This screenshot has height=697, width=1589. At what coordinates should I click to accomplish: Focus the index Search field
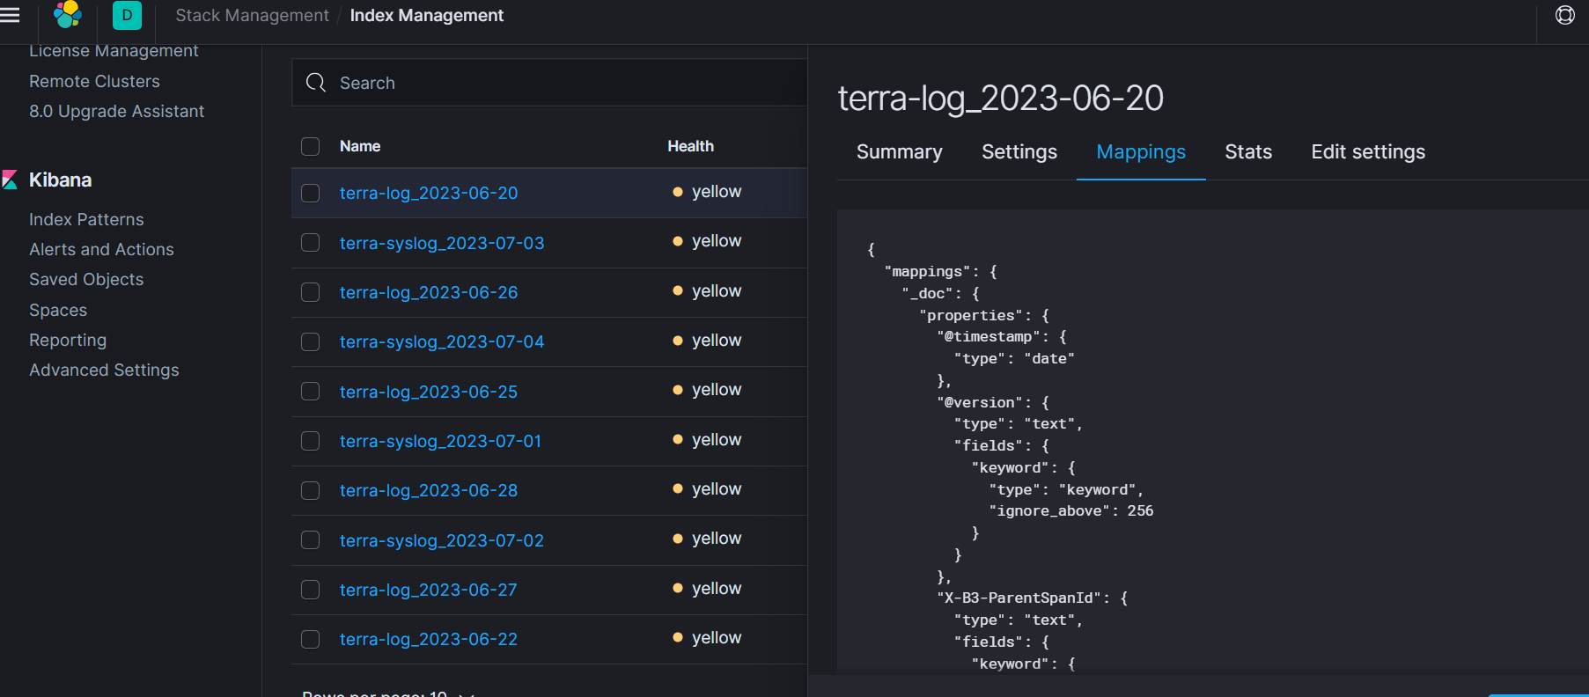[x=563, y=83]
